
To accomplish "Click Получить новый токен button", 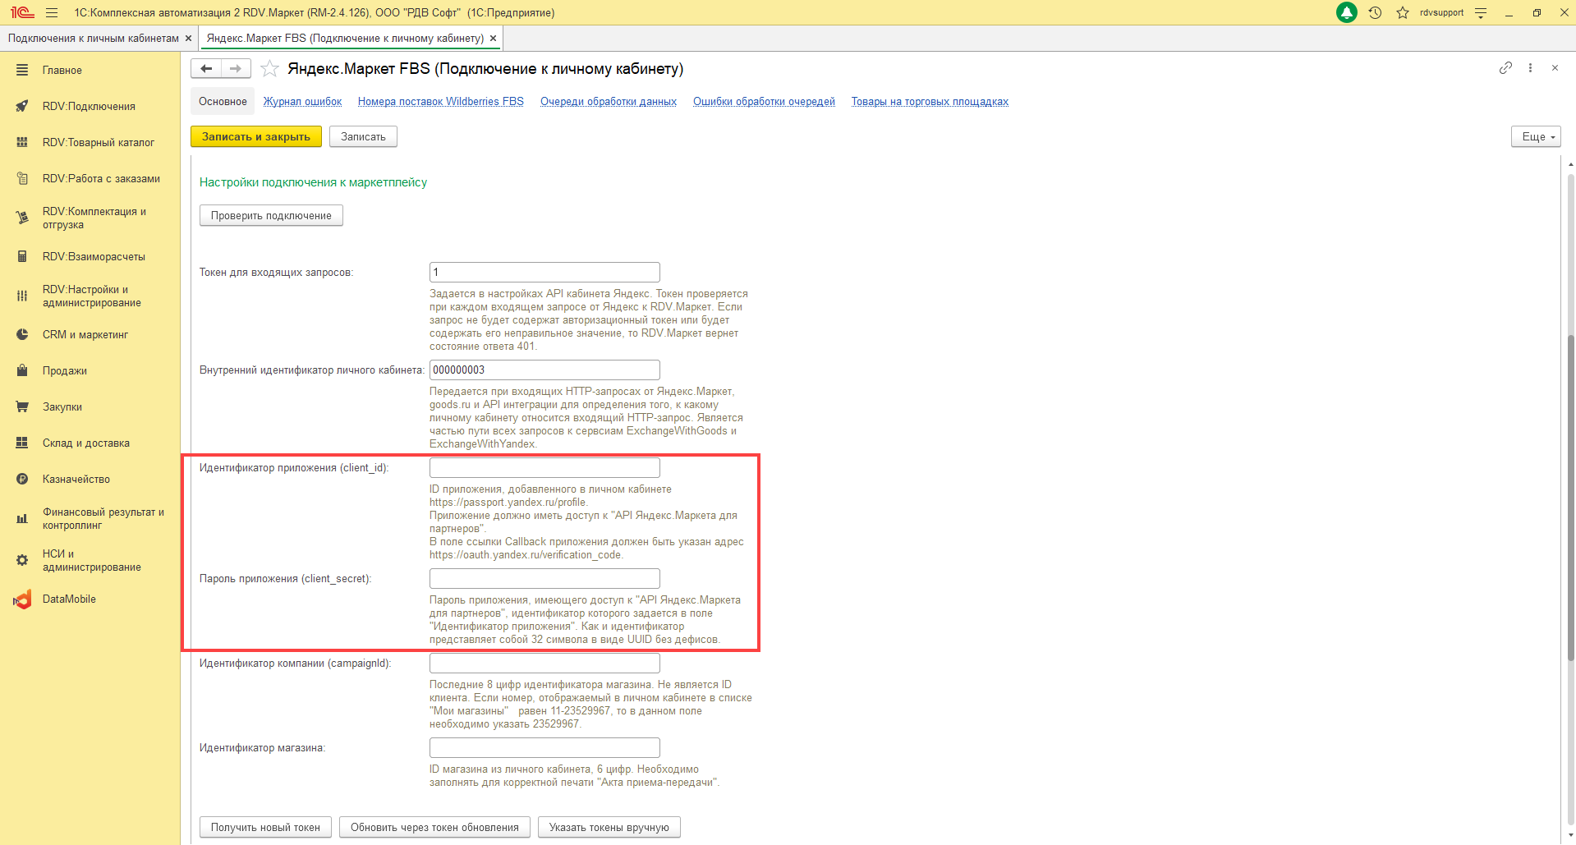I will click(x=265, y=828).
